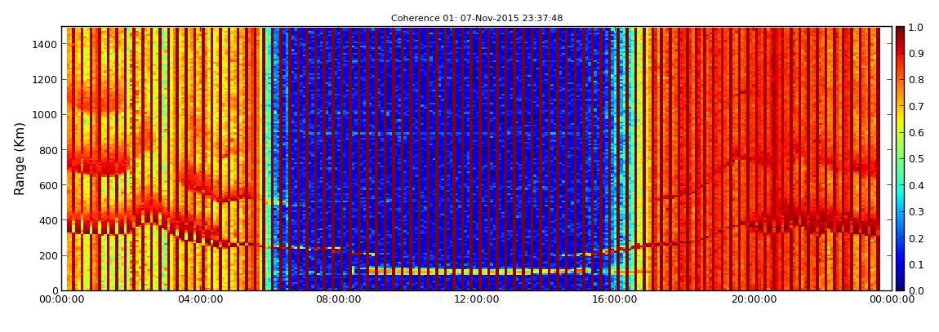Click the 0.3 label on the colorbar

tap(918, 212)
